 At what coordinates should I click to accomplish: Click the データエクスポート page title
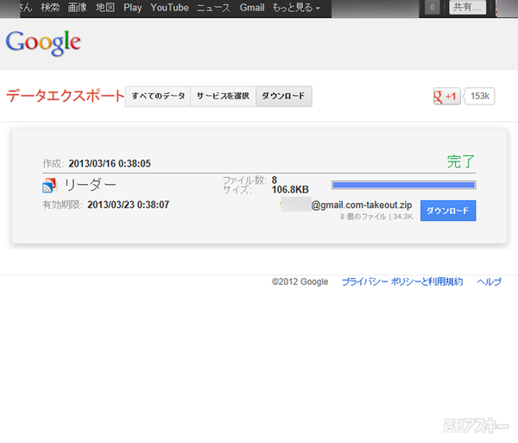[x=65, y=96]
